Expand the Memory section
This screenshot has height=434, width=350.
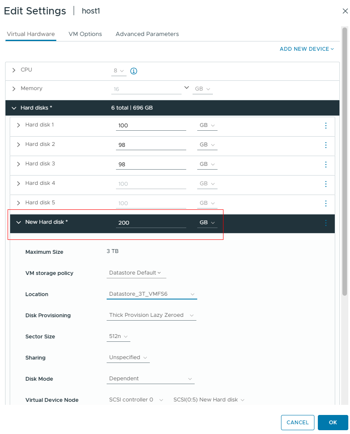[x=14, y=88]
